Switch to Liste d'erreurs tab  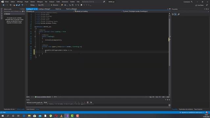tap(31, 109)
